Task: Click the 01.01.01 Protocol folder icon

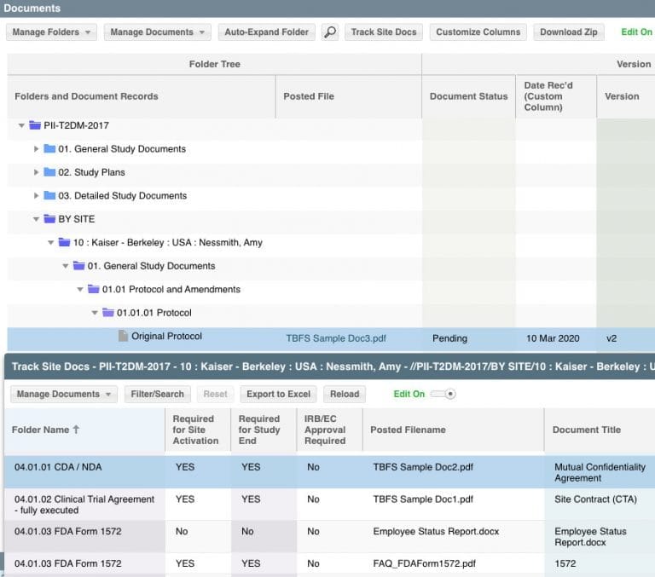Action: point(108,313)
